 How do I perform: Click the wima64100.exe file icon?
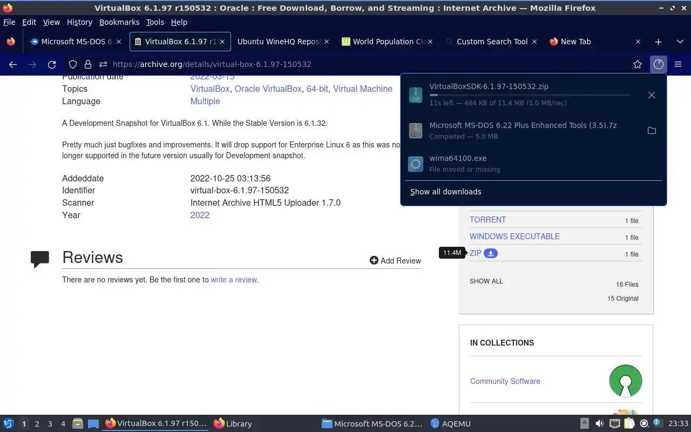(416, 164)
